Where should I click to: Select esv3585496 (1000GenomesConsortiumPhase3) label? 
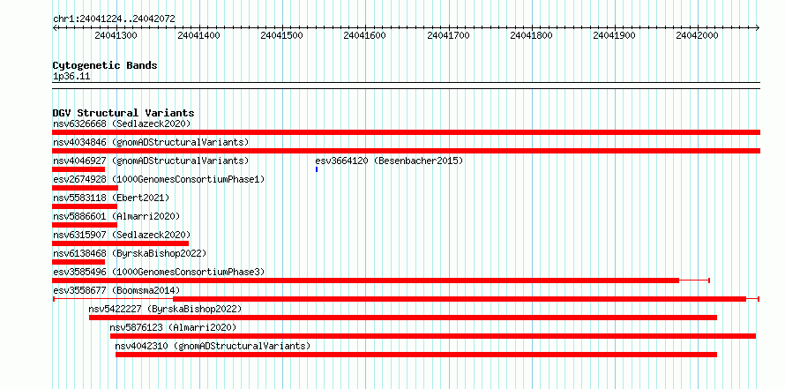point(159,272)
